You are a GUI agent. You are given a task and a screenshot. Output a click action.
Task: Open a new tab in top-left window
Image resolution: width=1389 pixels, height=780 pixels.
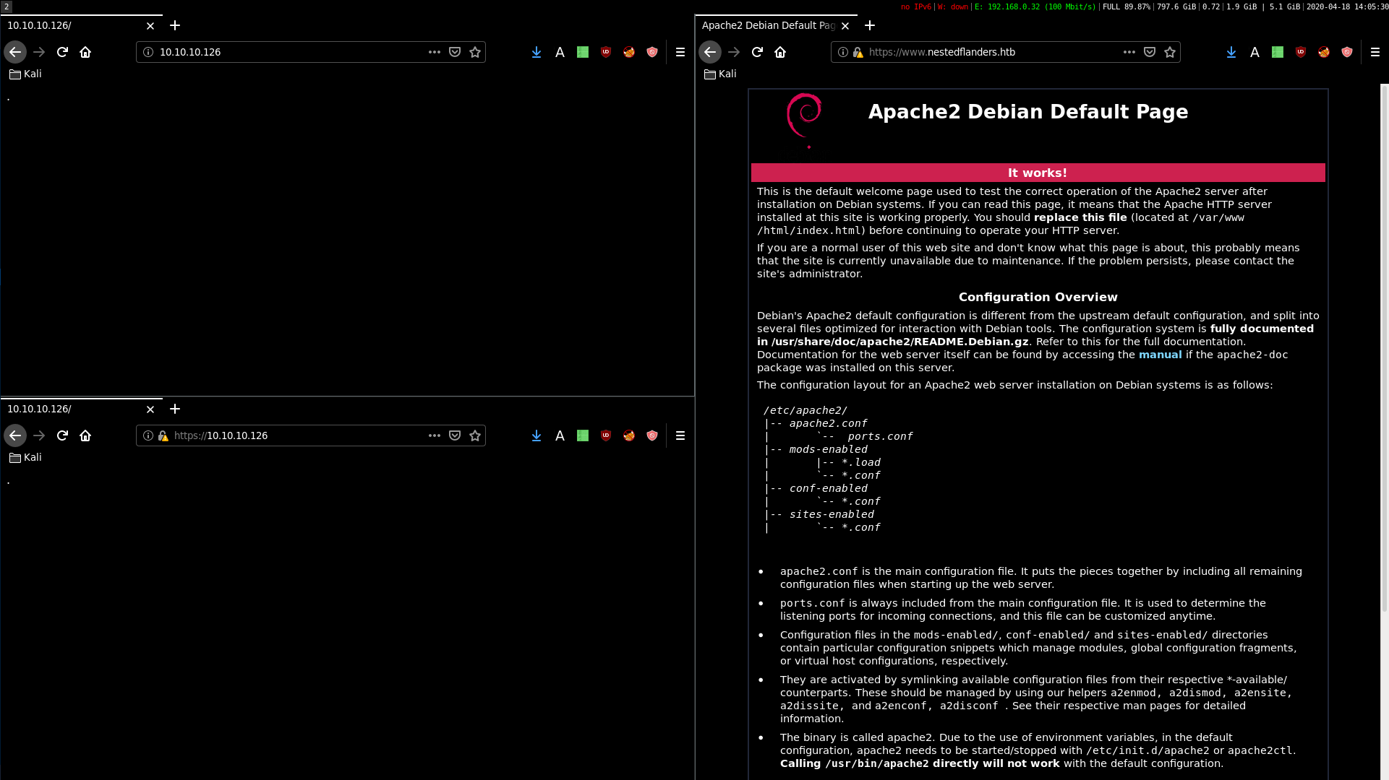(x=175, y=25)
